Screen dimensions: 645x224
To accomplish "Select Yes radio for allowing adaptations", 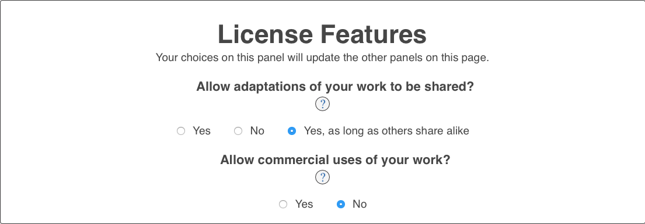I will tap(181, 131).
